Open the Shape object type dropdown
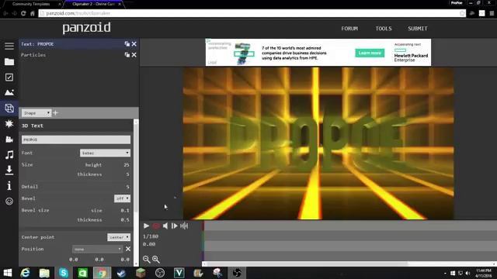The width and height of the screenshot is (497, 279). point(36,113)
